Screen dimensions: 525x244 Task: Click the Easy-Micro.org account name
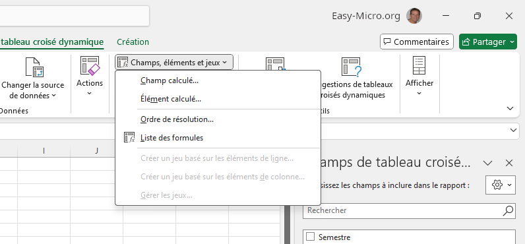click(366, 16)
